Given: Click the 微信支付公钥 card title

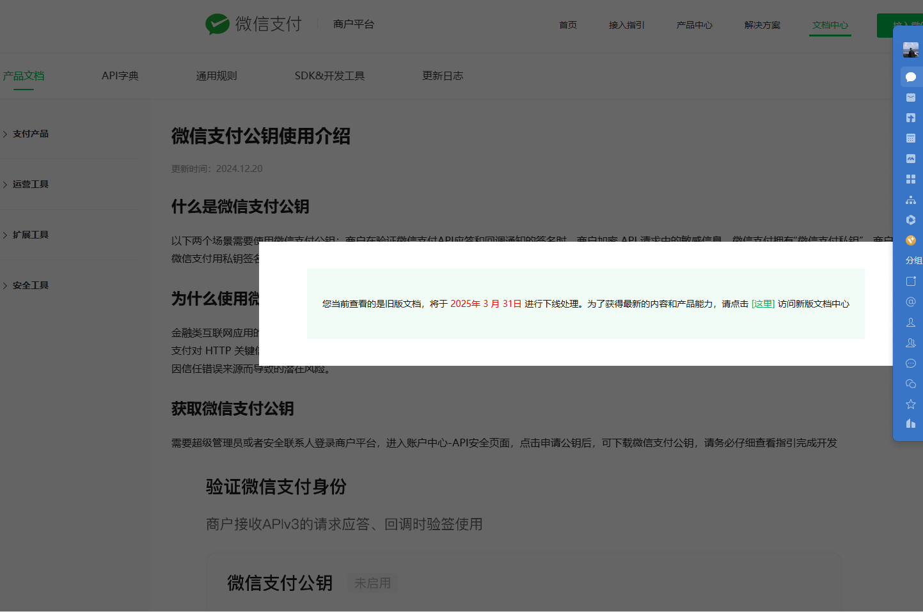Looking at the screenshot, I should coord(280,583).
